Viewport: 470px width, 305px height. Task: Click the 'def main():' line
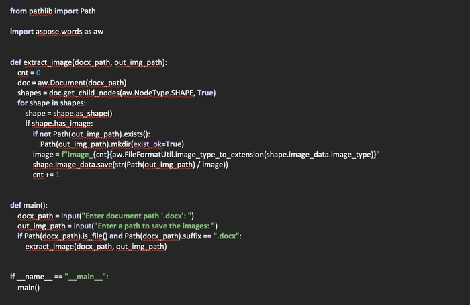coord(29,205)
